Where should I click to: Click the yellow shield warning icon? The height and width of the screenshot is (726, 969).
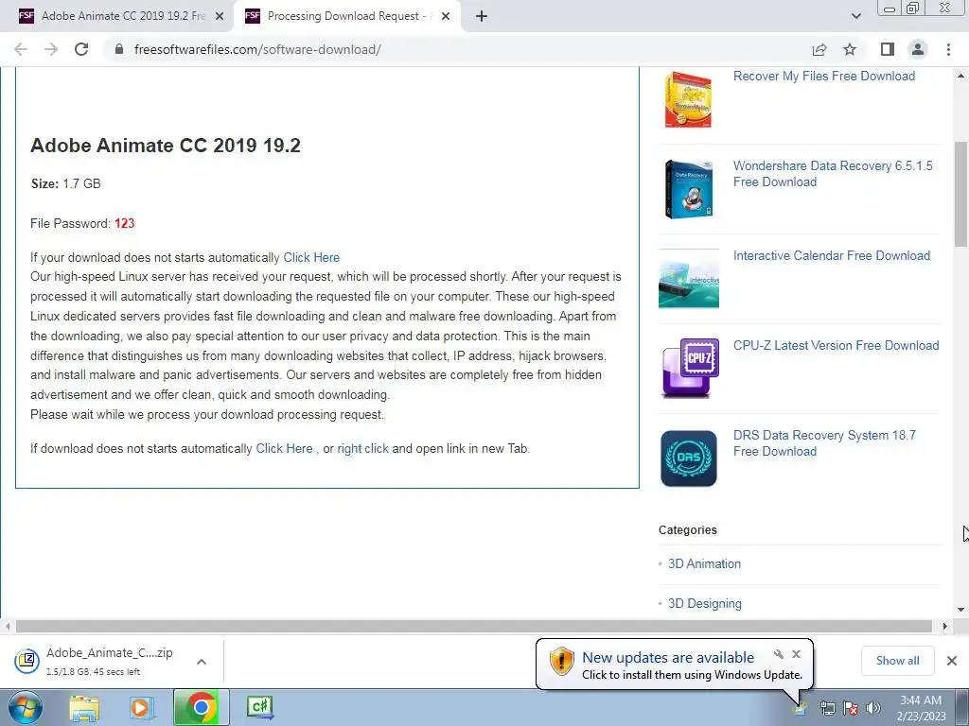562,661
